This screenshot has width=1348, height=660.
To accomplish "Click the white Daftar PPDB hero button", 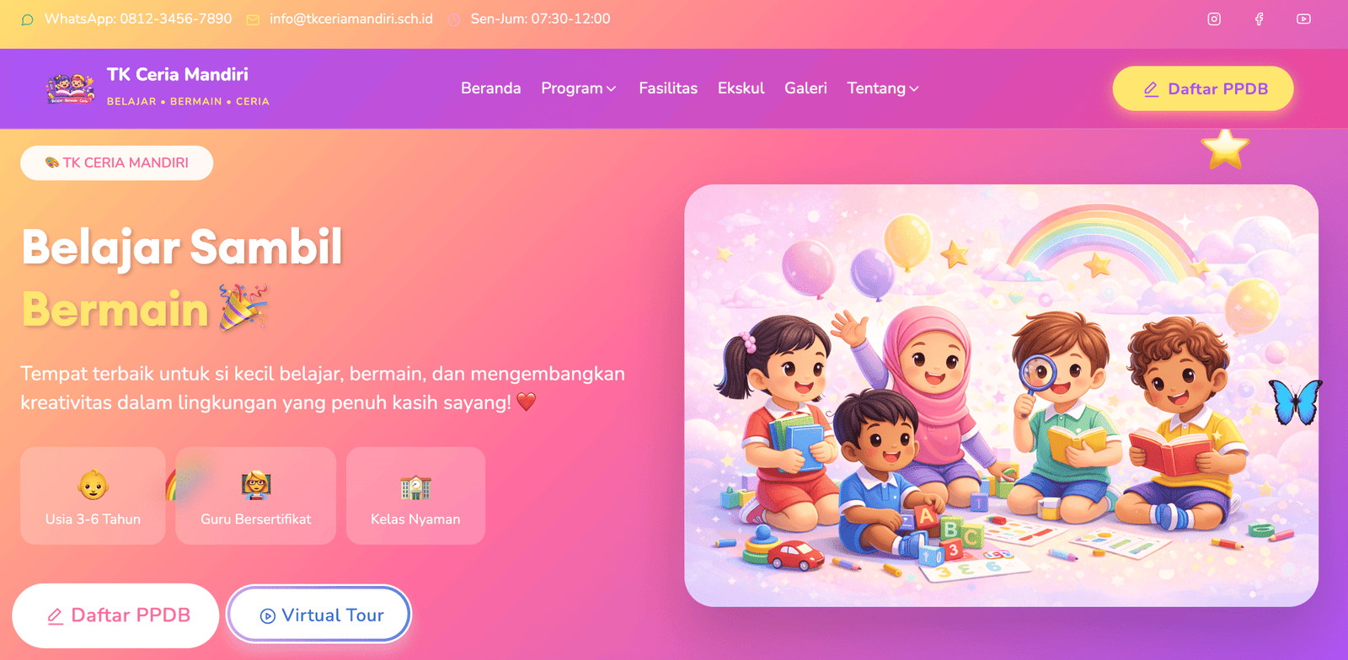I will coord(116,615).
